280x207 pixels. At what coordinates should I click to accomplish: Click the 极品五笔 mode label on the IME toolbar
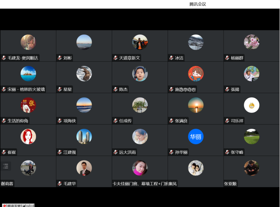click(x=14, y=205)
